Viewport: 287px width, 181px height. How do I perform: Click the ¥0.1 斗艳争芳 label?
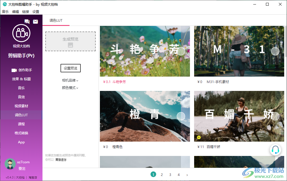[x=115, y=82]
